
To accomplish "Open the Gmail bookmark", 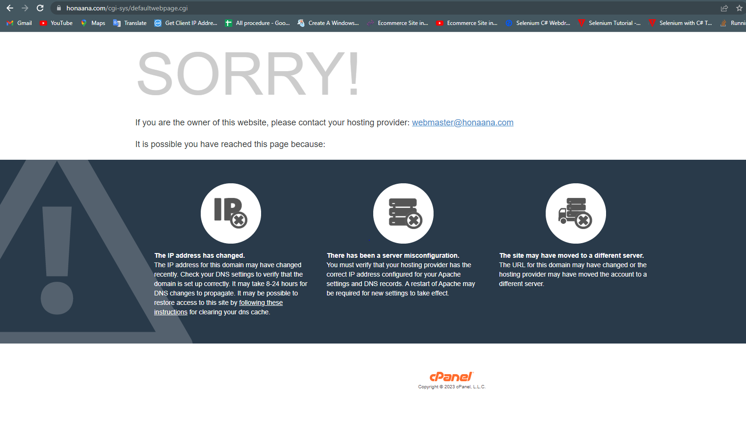I will (x=19, y=23).
